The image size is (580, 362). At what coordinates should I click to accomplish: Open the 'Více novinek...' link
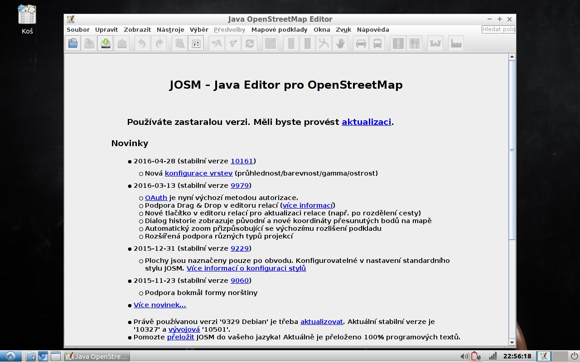pos(160,305)
